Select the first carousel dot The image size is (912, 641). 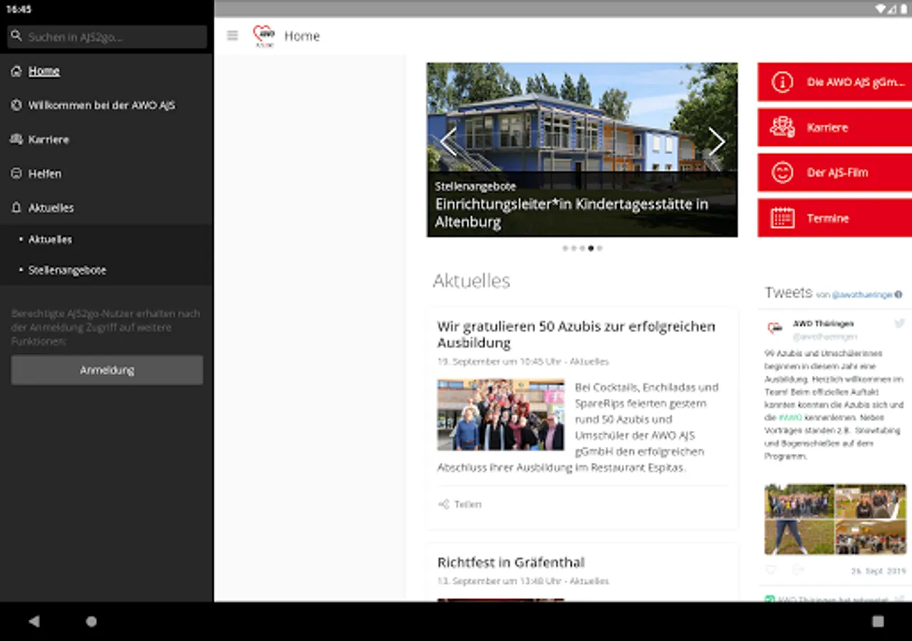click(x=566, y=249)
